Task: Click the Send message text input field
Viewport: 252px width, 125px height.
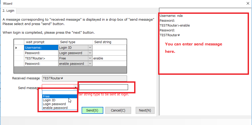Action: click(x=103, y=87)
